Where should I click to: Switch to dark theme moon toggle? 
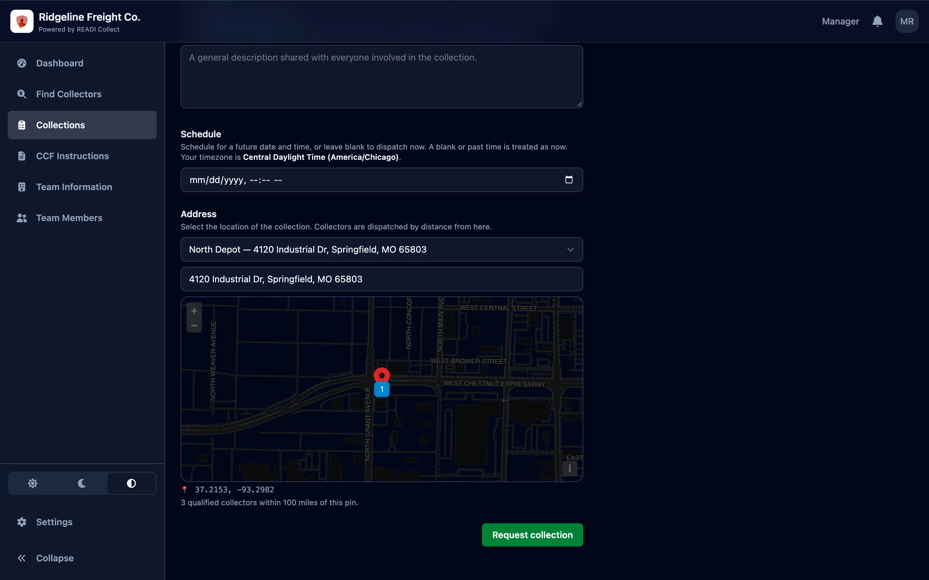click(82, 483)
